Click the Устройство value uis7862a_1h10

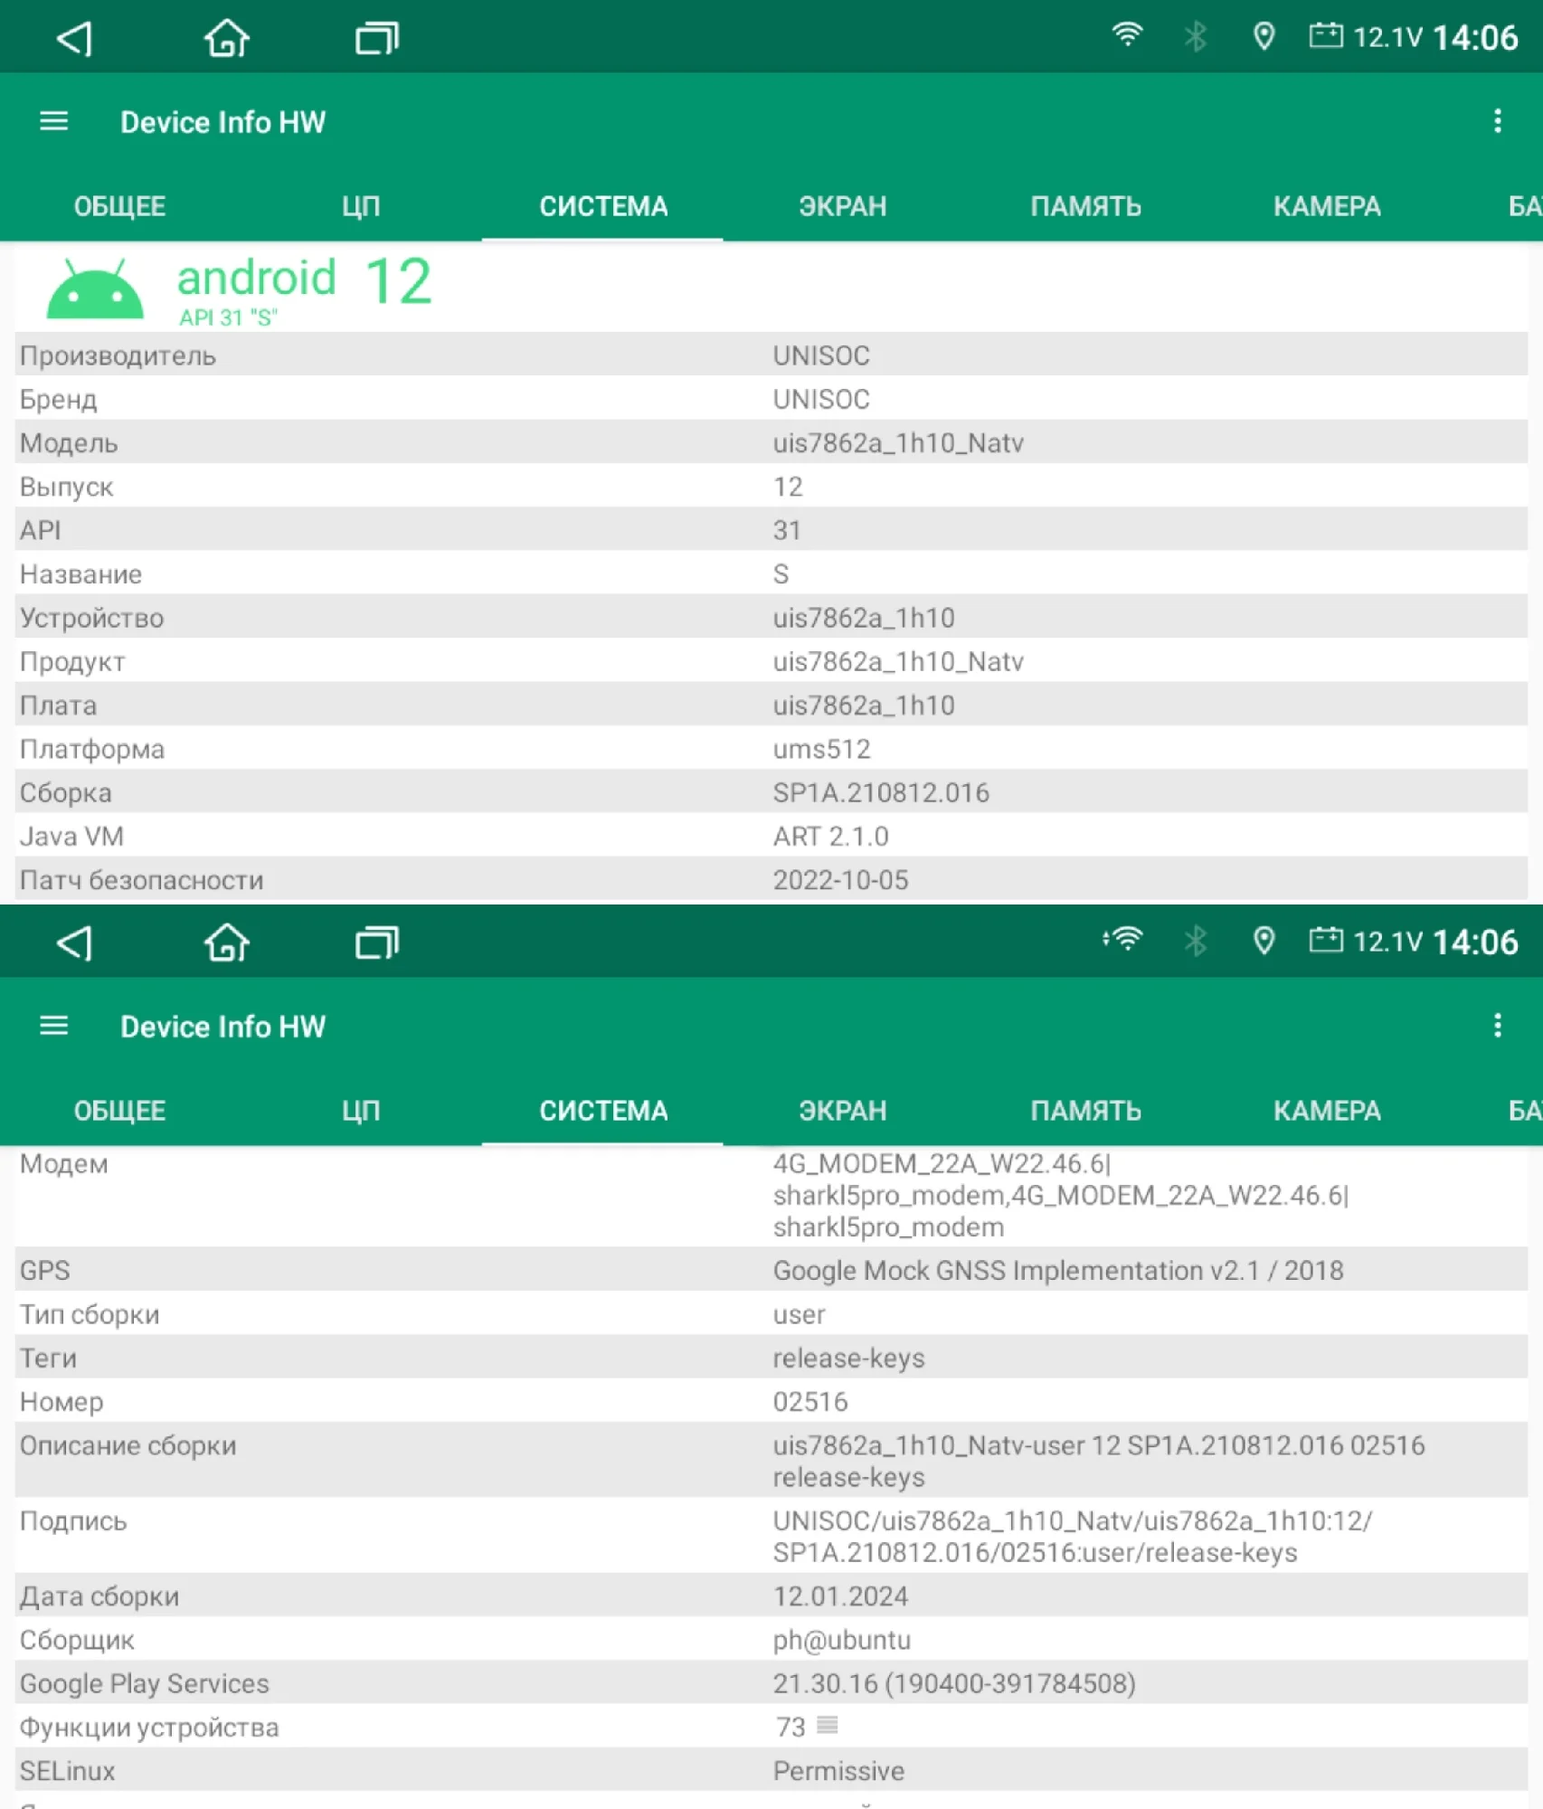coord(864,618)
